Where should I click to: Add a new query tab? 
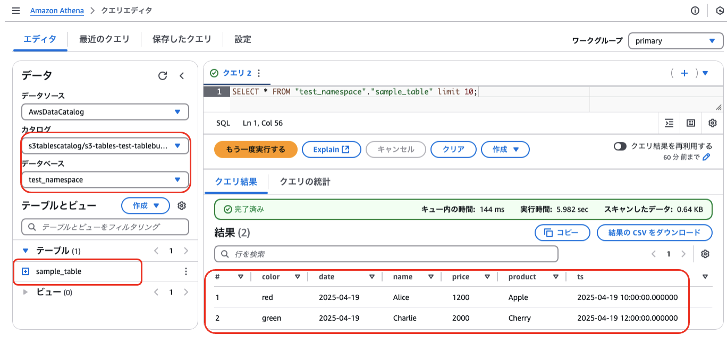click(x=684, y=73)
